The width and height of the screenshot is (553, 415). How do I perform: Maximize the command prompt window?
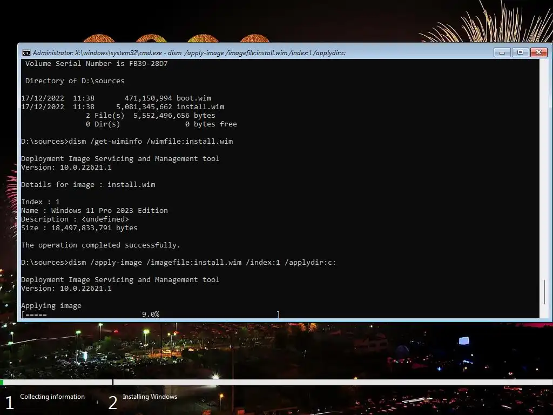pyautogui.click(x=520, y=52)
